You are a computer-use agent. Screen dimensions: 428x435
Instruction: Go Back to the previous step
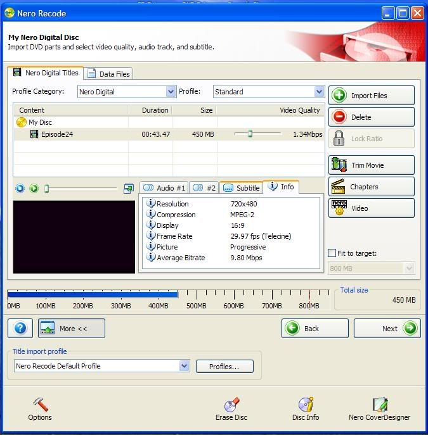[315, 328]
